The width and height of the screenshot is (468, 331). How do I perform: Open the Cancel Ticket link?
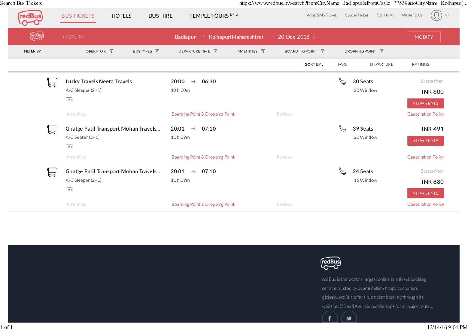(357, 15)
